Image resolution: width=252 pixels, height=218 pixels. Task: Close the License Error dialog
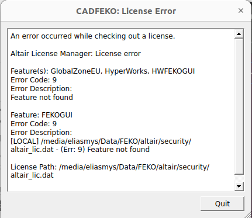(x=241, y=11)
